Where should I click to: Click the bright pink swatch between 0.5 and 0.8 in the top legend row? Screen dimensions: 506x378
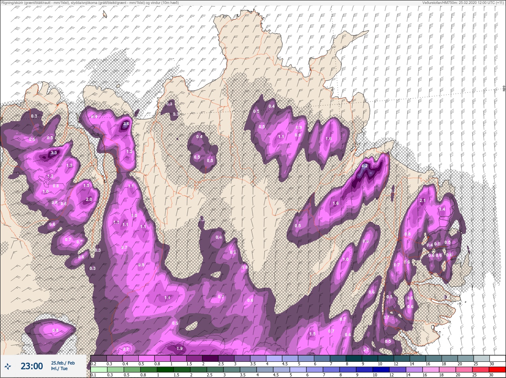click(x=146, y=358)
